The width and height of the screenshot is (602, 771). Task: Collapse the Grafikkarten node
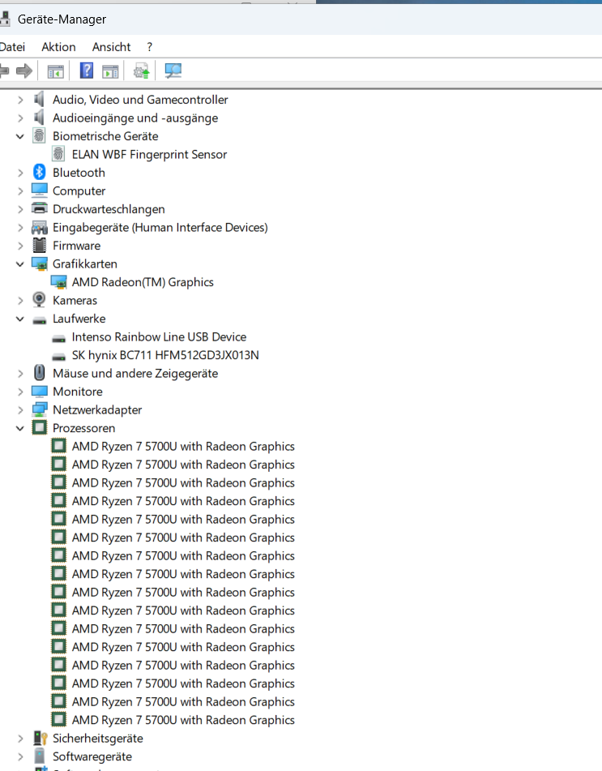click(x=20, y=264)
